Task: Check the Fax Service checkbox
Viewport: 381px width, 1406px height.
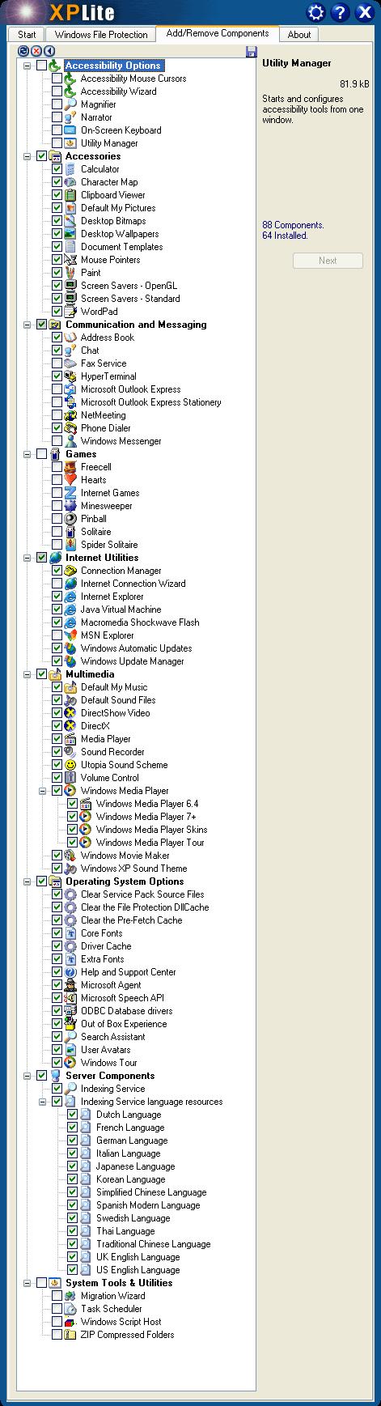Action: [57, 363]
